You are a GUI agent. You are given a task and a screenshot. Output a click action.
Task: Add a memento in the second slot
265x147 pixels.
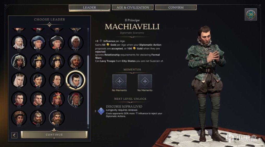[x=145, y=81]
